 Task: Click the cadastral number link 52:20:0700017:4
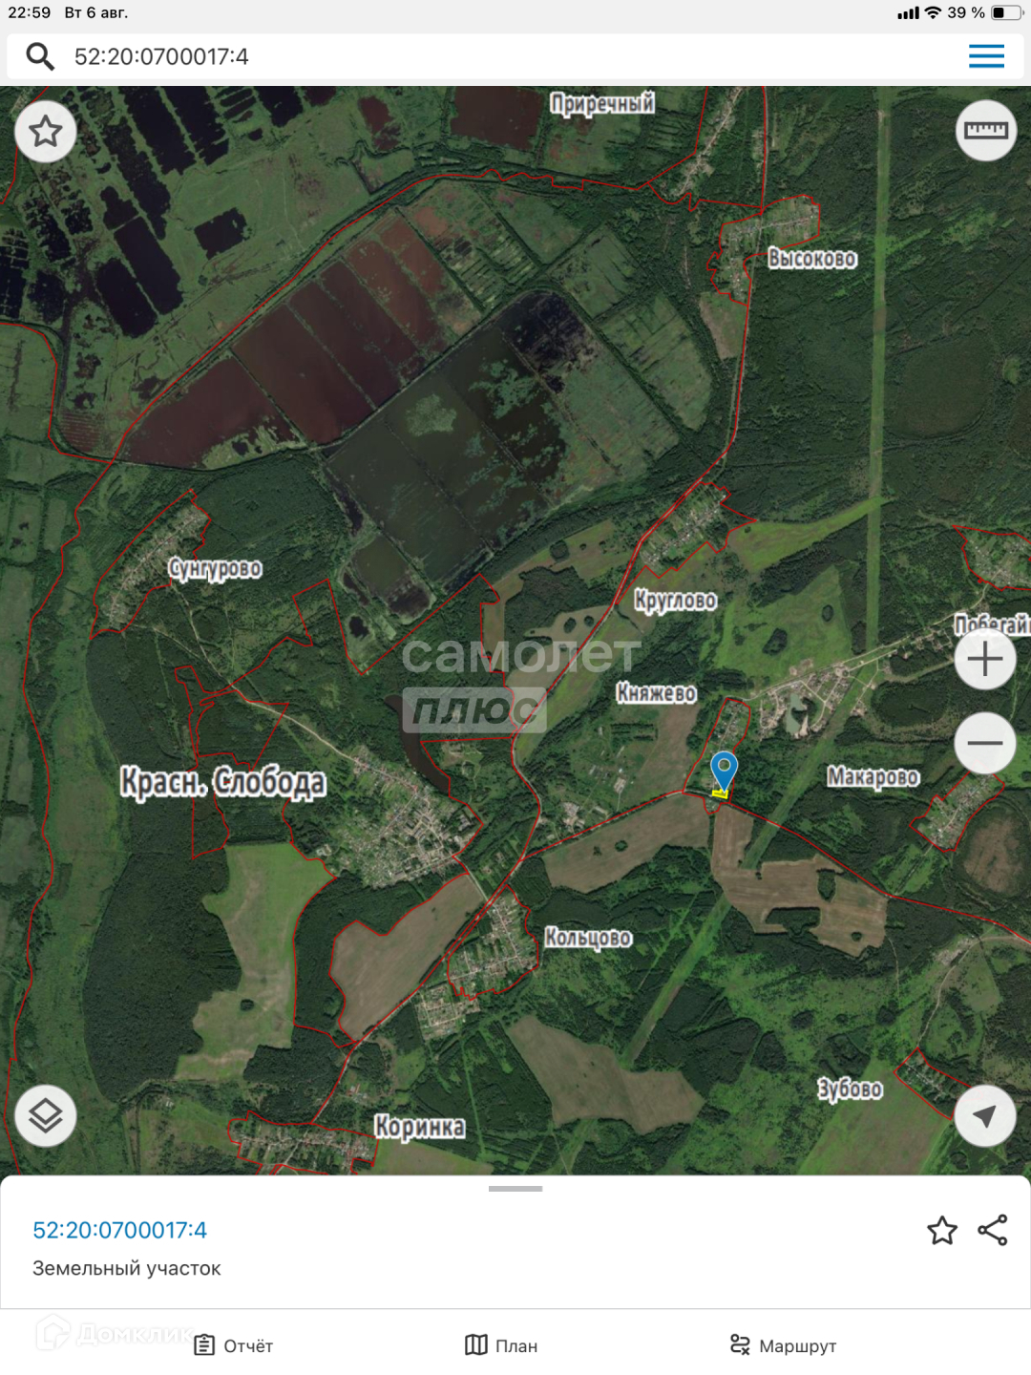click(x=119, y=1230)
